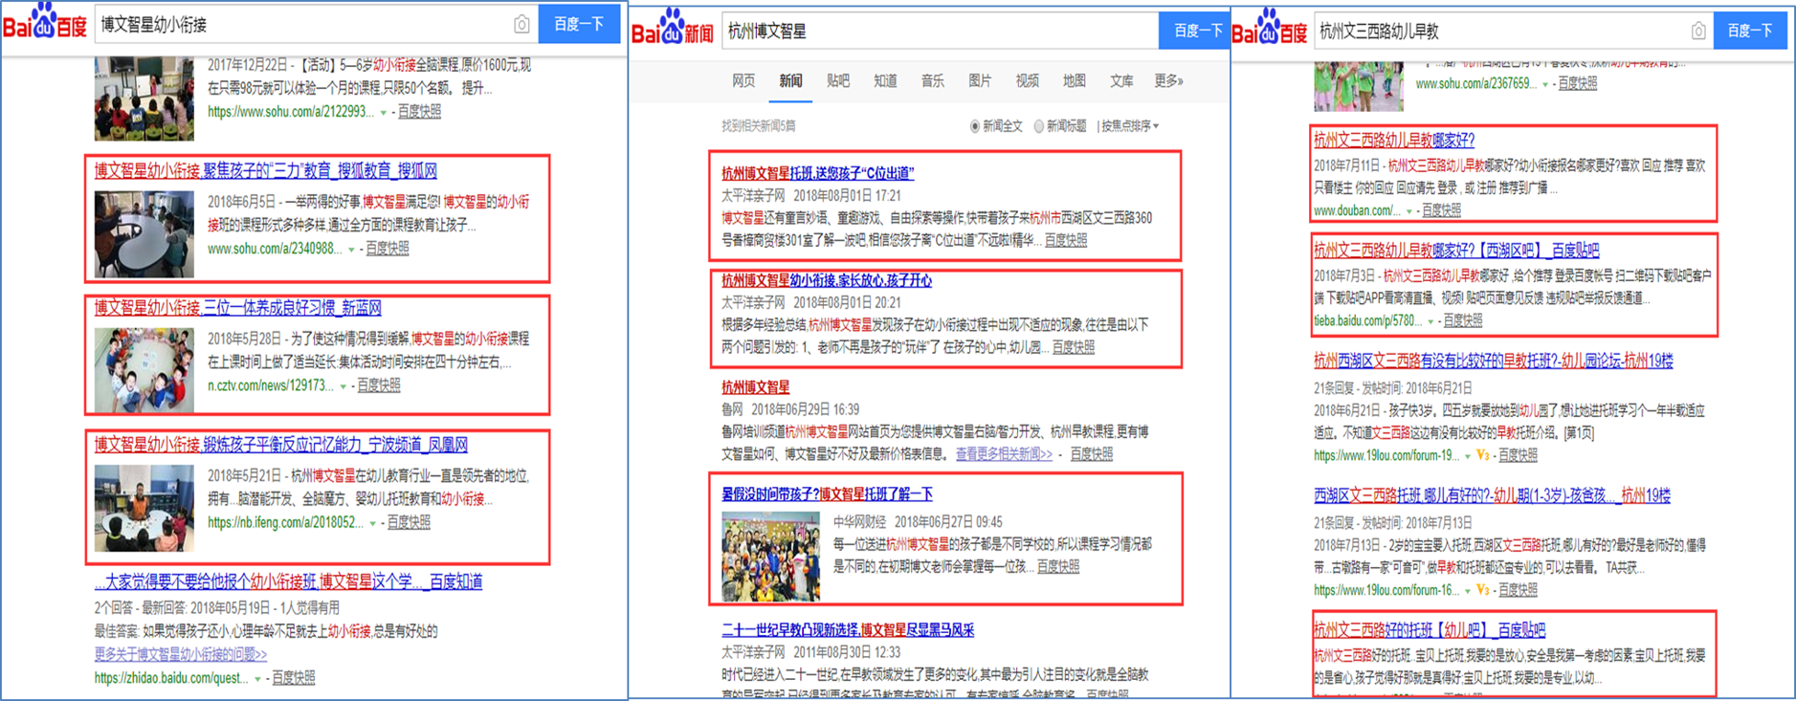Open douban result 杭州文三西路幼儿早教哪家好?
This screenshot has width=1796, height=701.
pyautogui.click(x=1393, y=140)
